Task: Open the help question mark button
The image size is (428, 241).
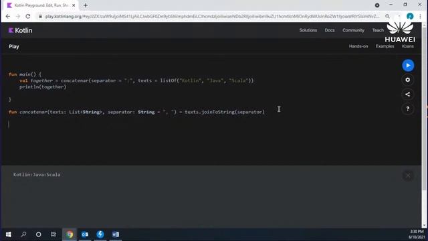Action: coord(408,108)
